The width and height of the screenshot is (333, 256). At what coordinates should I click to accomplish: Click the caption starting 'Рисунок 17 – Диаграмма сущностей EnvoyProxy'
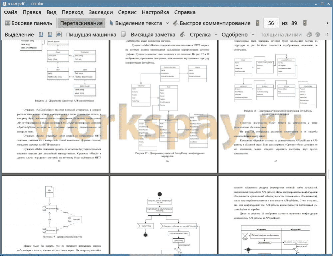[170, 154]
